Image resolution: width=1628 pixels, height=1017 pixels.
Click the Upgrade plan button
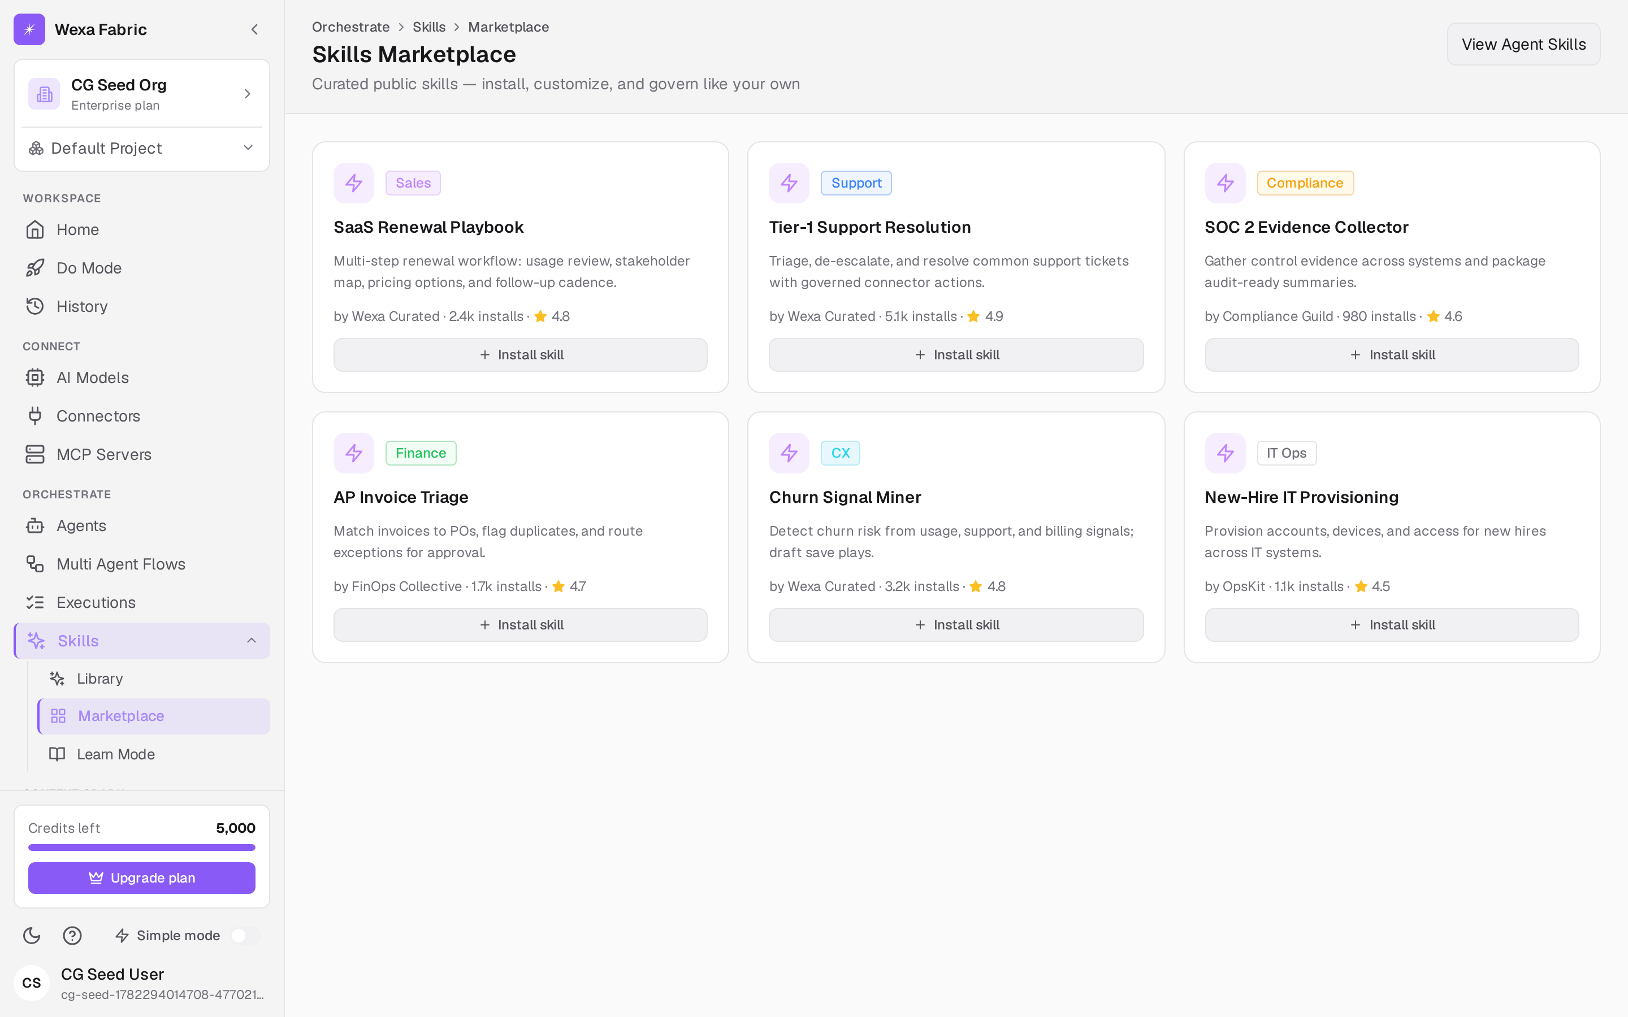pos(142,878)
